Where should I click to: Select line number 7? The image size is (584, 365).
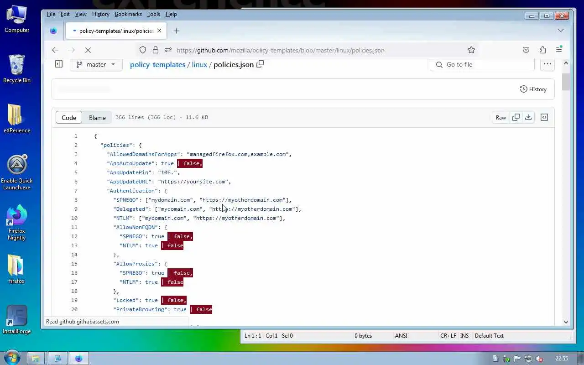click(x=75, y=191)
